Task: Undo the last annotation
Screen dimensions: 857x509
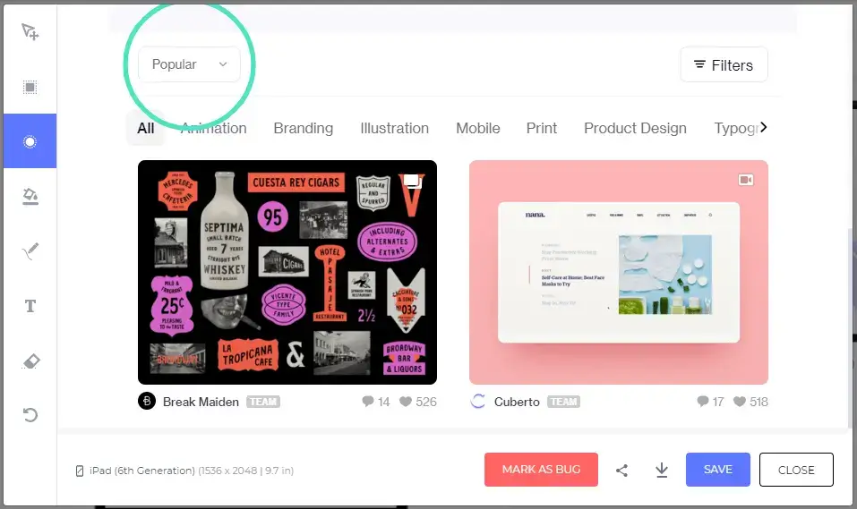Action: tap(30, 415)
